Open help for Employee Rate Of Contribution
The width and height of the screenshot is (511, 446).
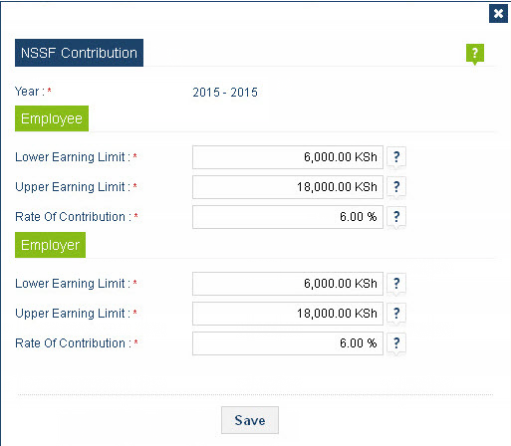pyautogui.click(x=396, y=217)
